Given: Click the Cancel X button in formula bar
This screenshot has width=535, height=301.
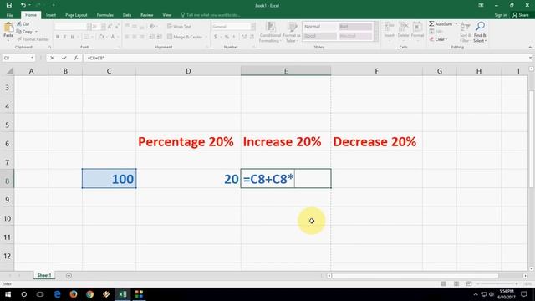Looking at the screenshot, I should (52, 58).
